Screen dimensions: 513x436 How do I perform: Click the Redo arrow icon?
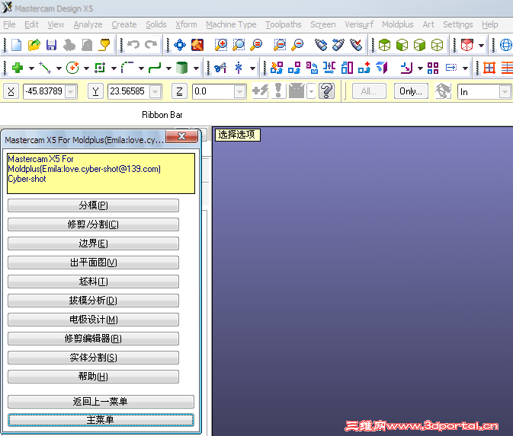click(x=151, y=44)
